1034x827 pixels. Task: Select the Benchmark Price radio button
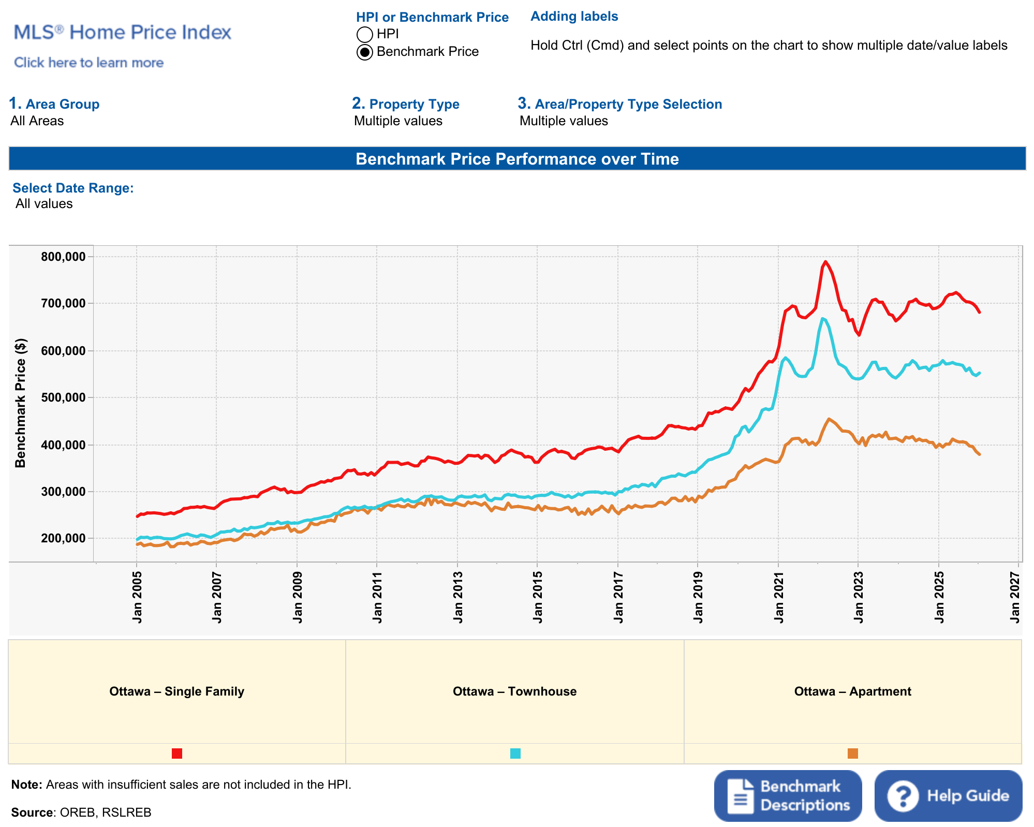(365, 52)
